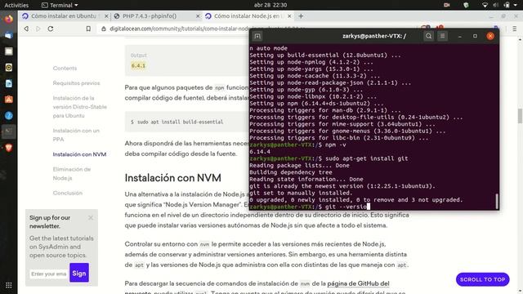Jump to Eliminación de Node.js section
This screenshot has height=294, width=523.
72,174
